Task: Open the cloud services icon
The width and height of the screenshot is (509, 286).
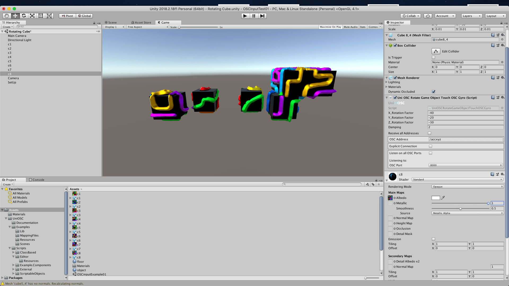Action: click(x=428, y=16)
